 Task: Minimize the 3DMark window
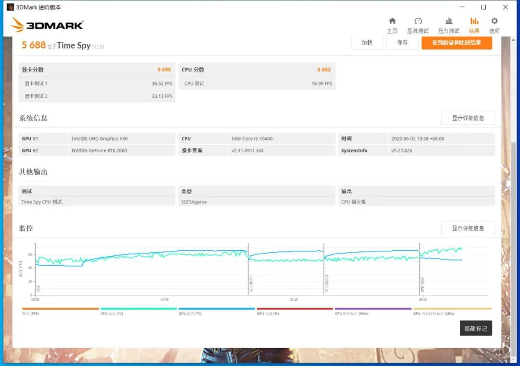click(x=462, y=7)
